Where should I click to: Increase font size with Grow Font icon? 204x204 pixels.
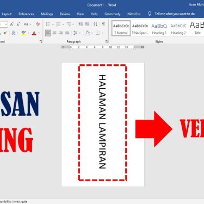coord(12,24)
